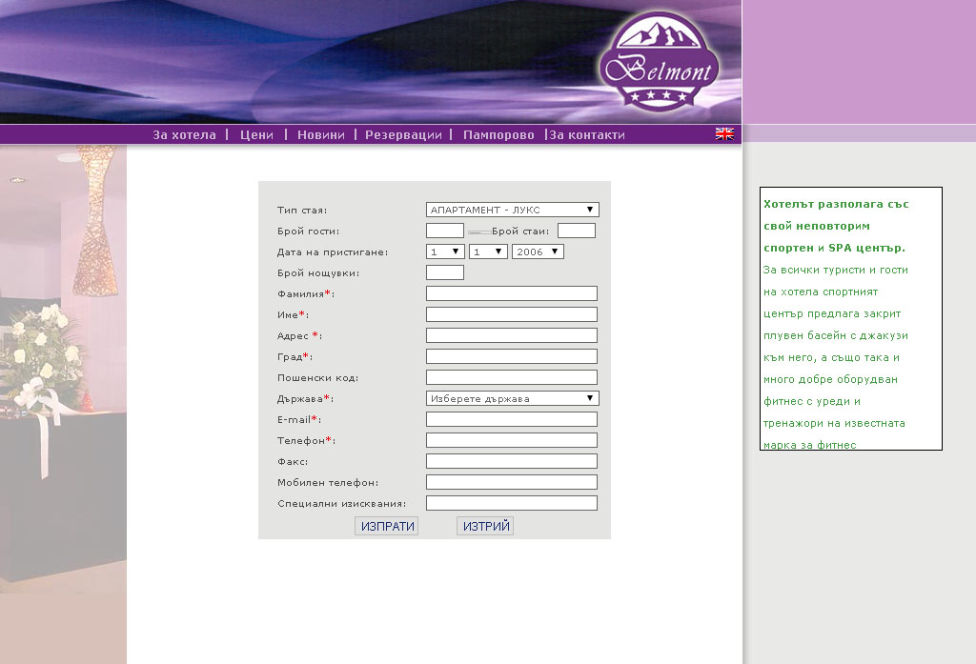Open the 'Тип стая' room type dropdown

pos(512,210)
